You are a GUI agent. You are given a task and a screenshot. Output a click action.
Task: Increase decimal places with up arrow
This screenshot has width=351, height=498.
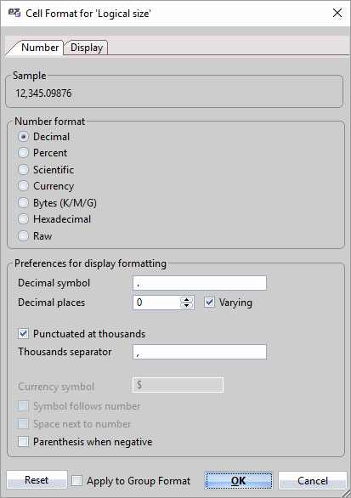coord(186,299)
